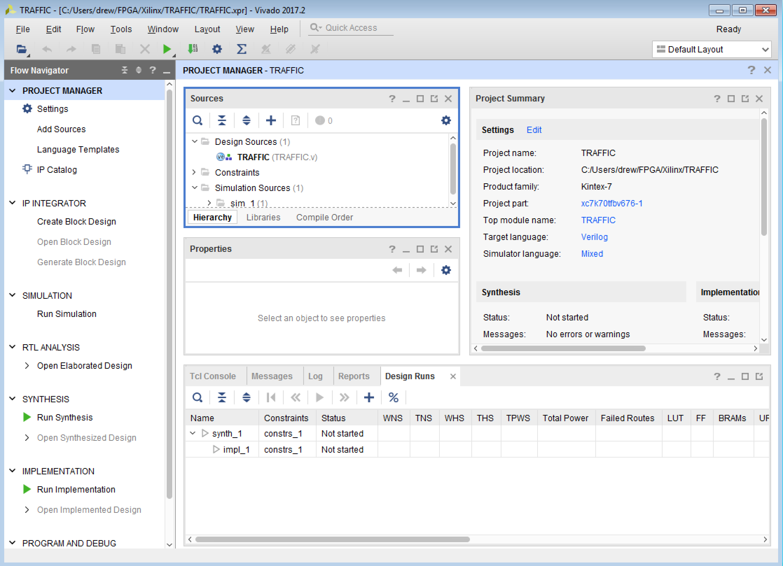Collapse SYNTHESIS section
Screen dimensions: 783x566
click(13, 399)
